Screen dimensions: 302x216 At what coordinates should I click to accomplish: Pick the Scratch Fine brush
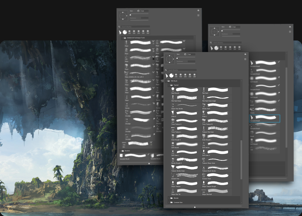click(x=186, y=177)
